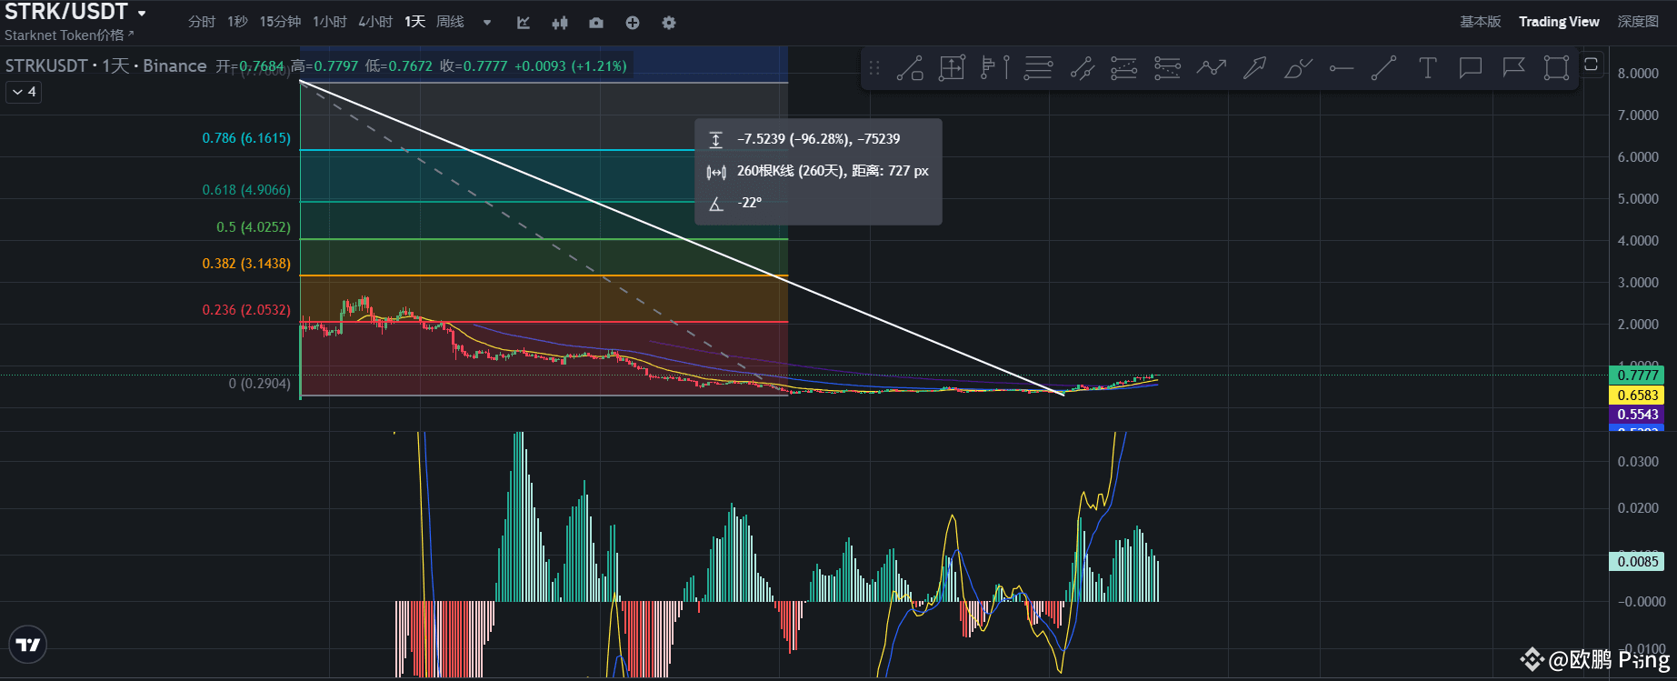Click the 0.5 (4.0252) Fibonacci level label
The image size is (1677, 681).
(254, 227)
